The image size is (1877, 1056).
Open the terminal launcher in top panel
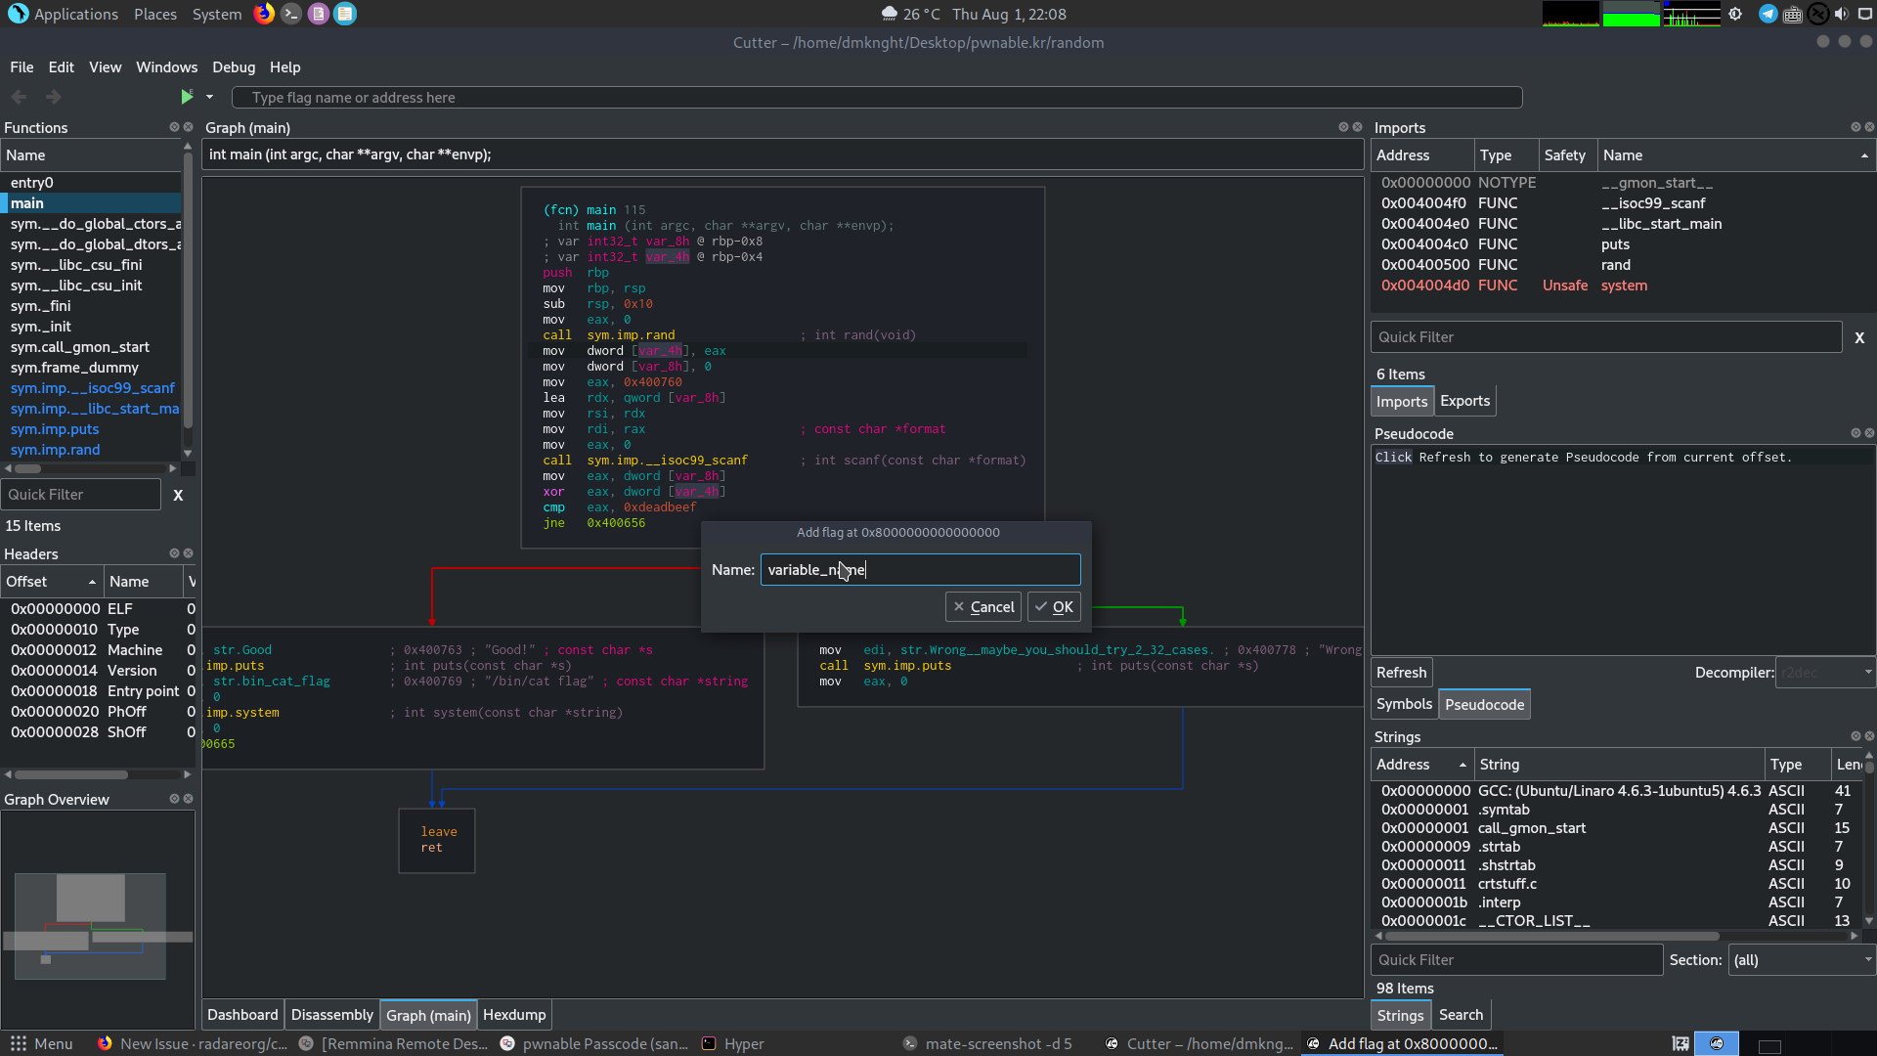(290, 14)
